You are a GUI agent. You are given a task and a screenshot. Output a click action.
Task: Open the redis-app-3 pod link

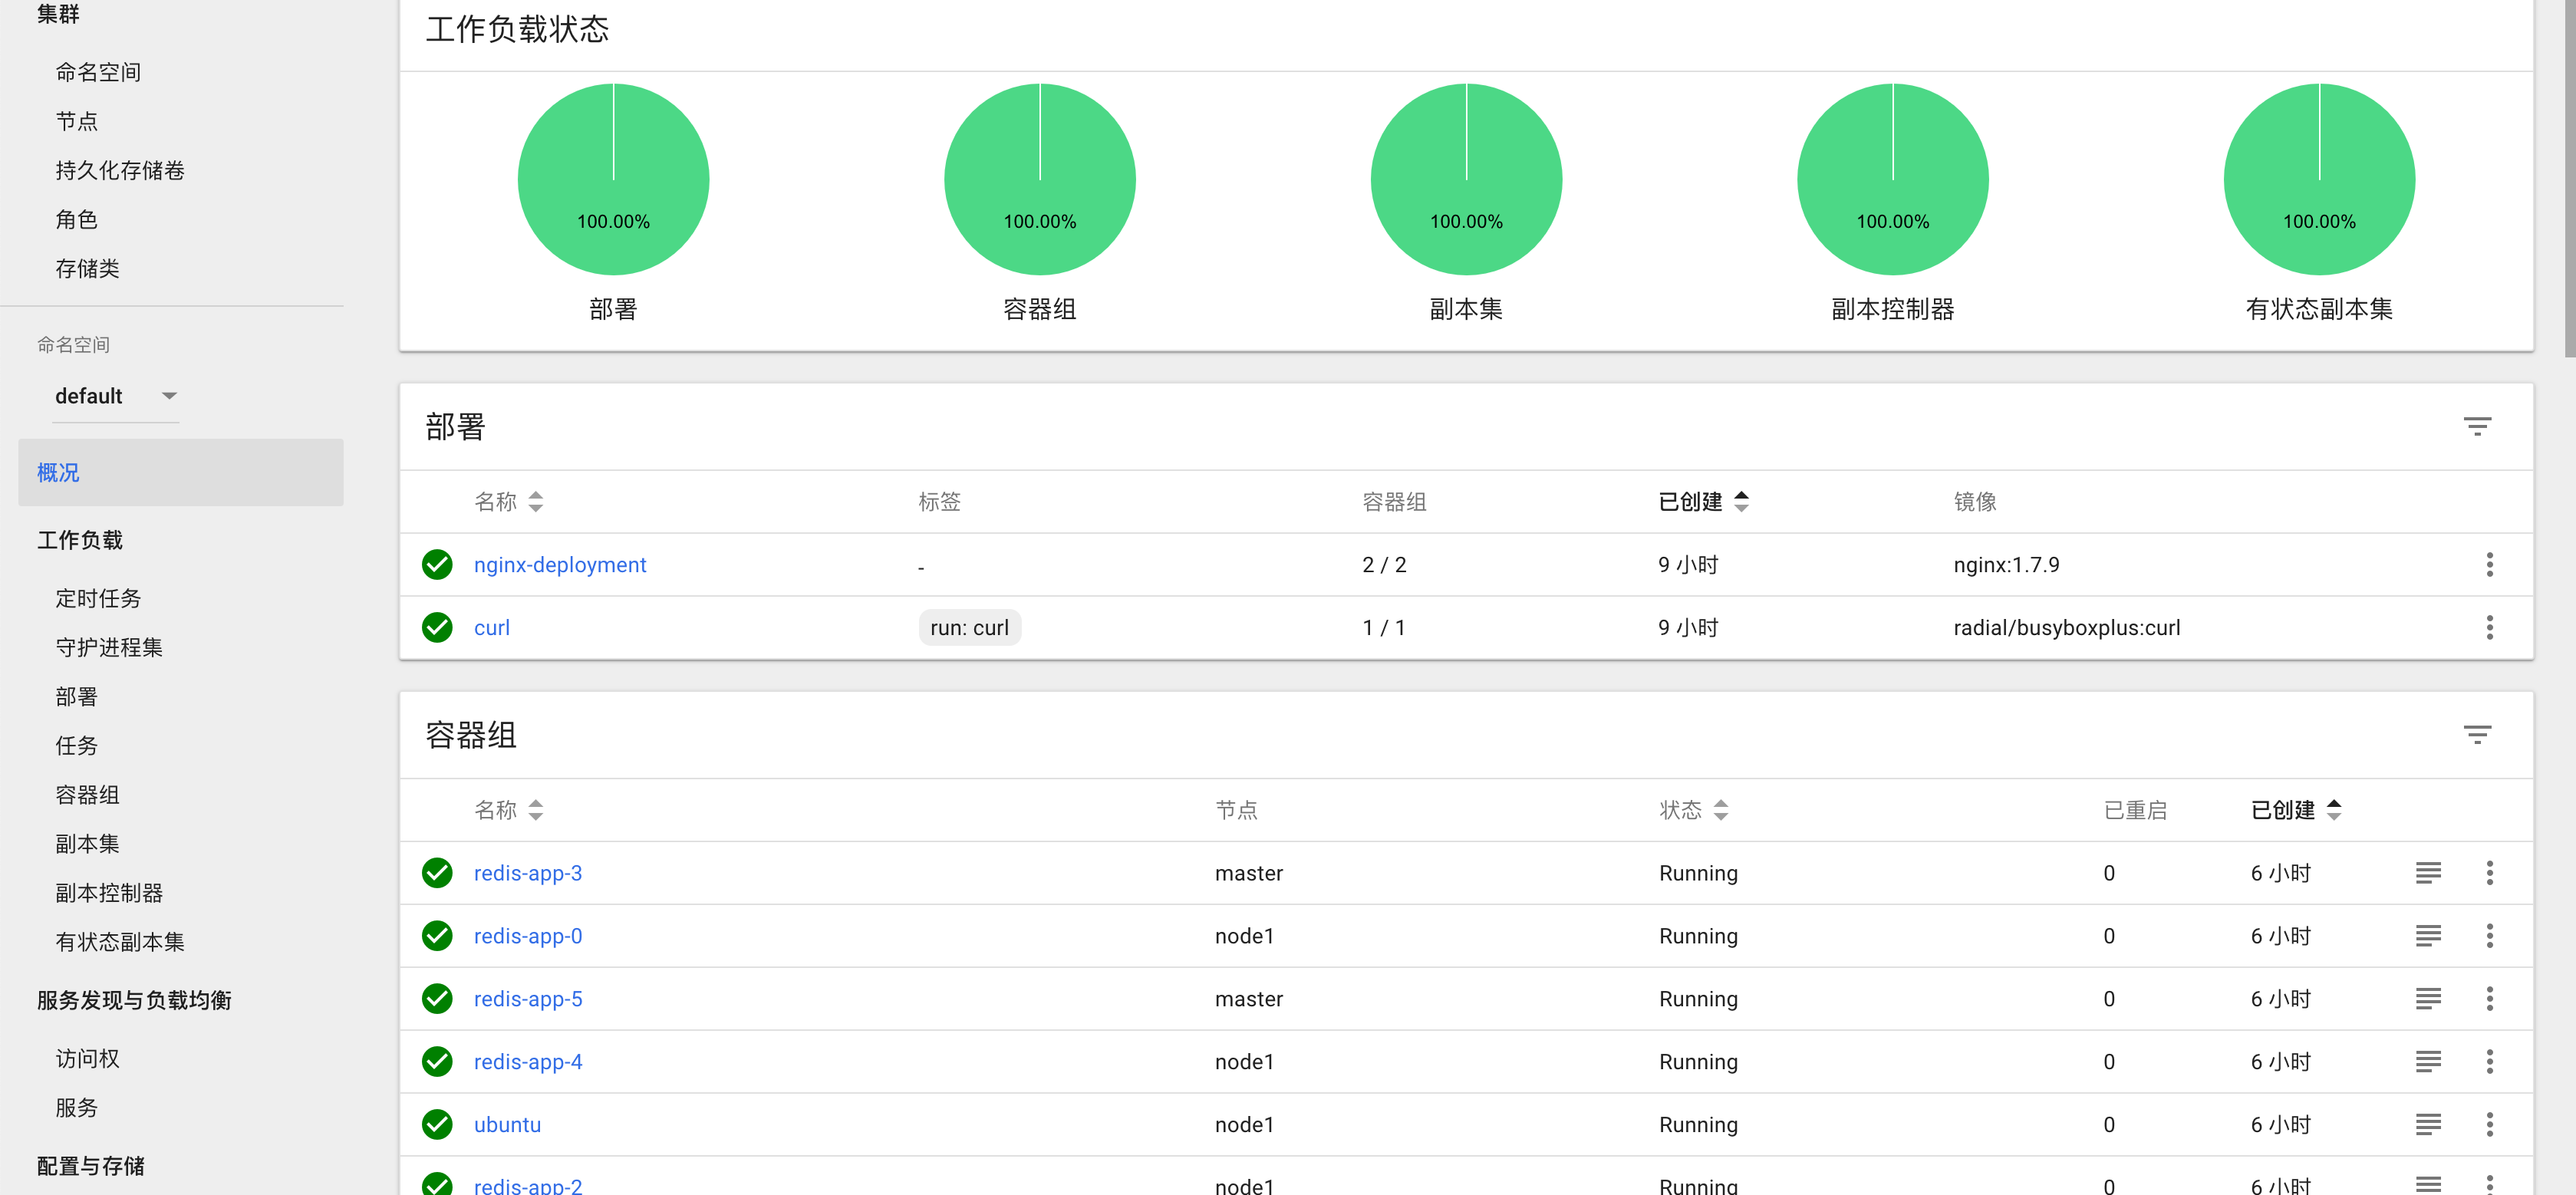tap(528, 873)
